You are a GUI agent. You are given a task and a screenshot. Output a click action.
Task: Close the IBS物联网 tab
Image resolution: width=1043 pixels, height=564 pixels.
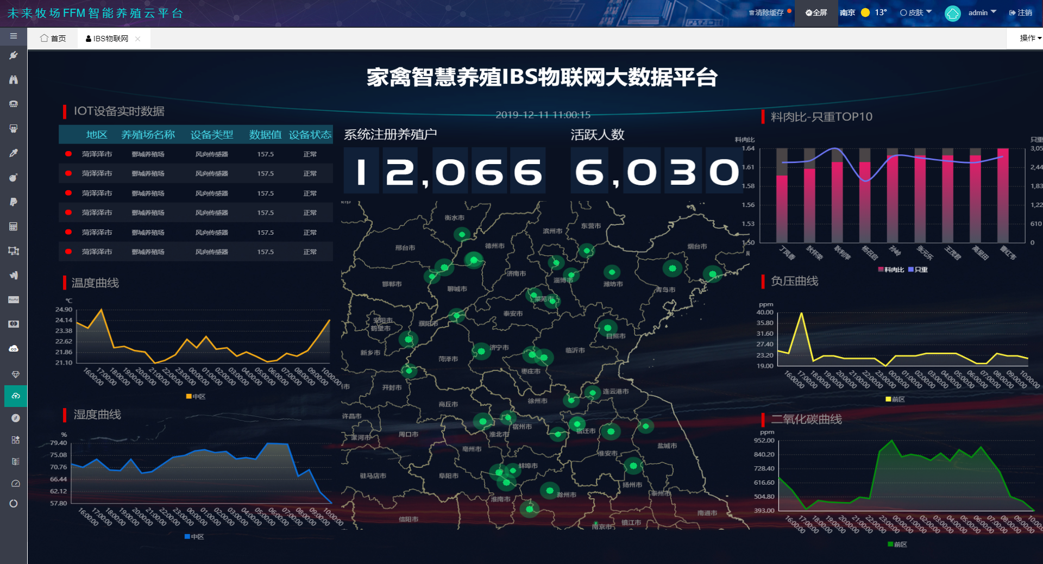pyautogui.click(x=138, y=39)
